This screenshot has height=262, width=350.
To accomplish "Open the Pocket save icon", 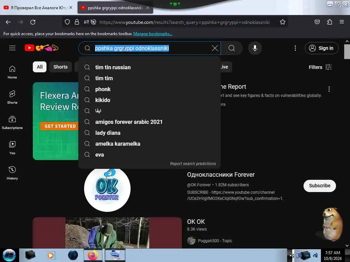I will point(317,22).
